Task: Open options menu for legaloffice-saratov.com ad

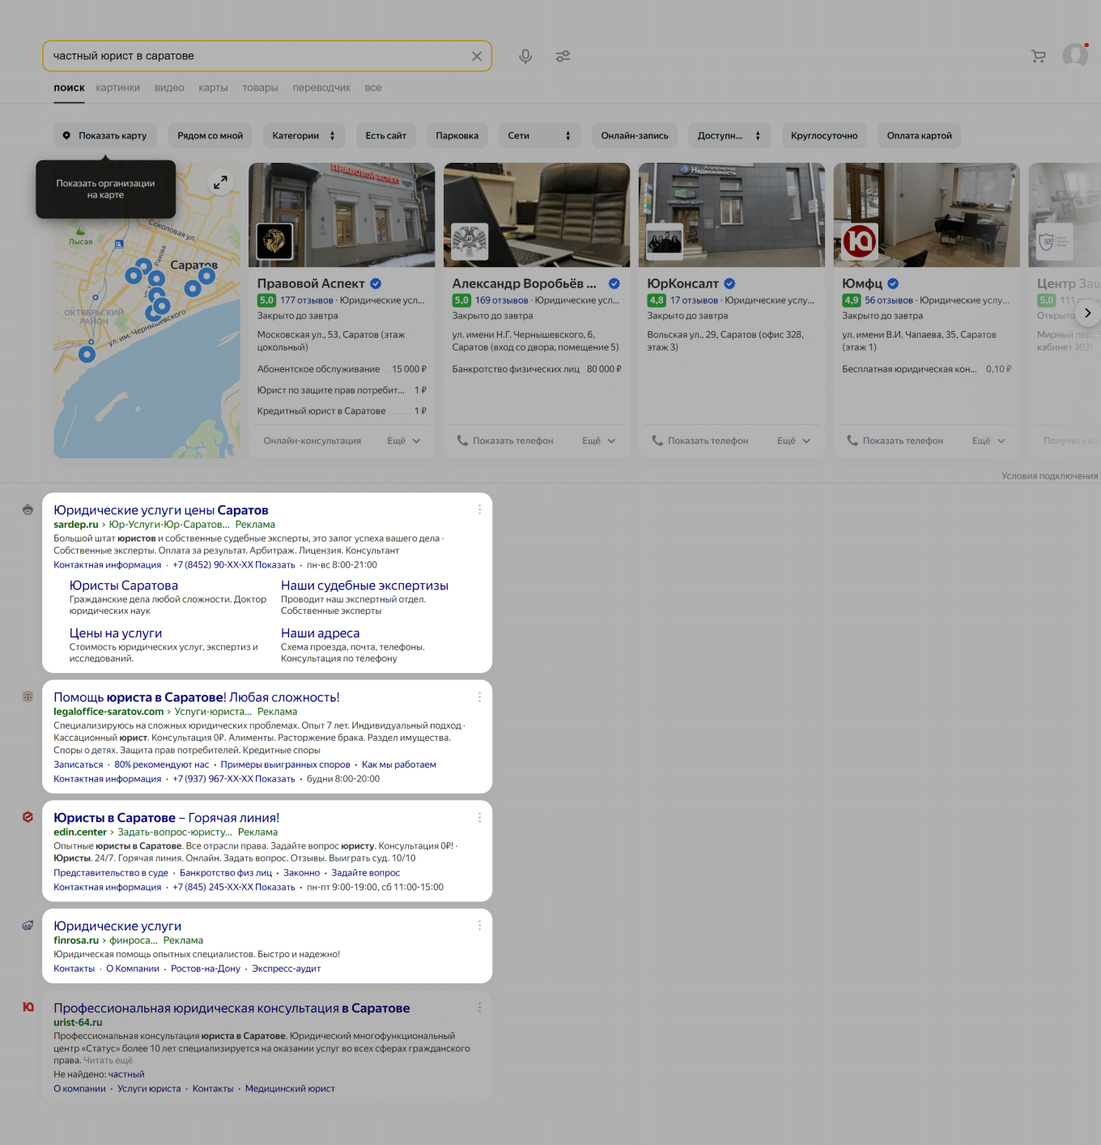Action: tap(479, 696)
